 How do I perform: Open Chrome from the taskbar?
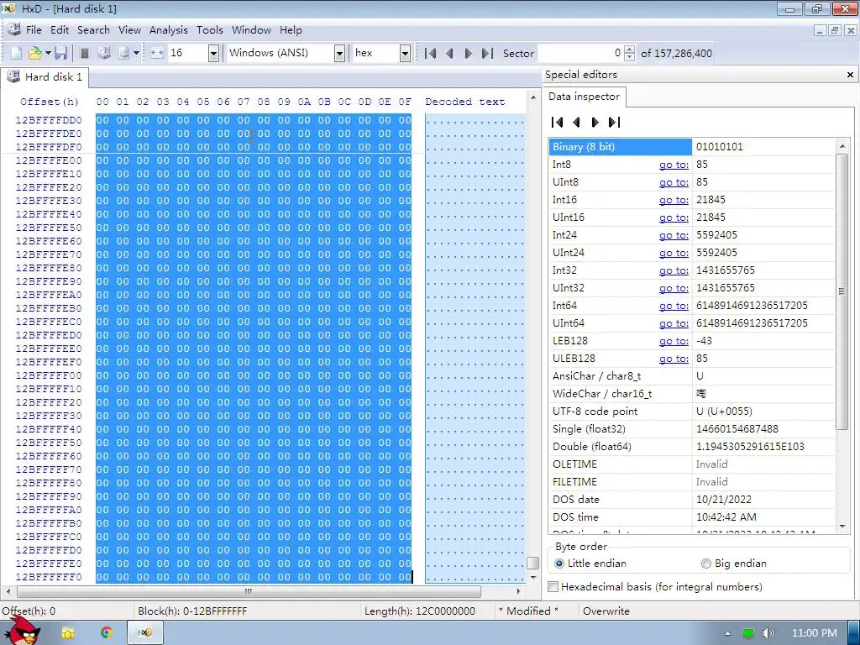click(x=106, y=632)
